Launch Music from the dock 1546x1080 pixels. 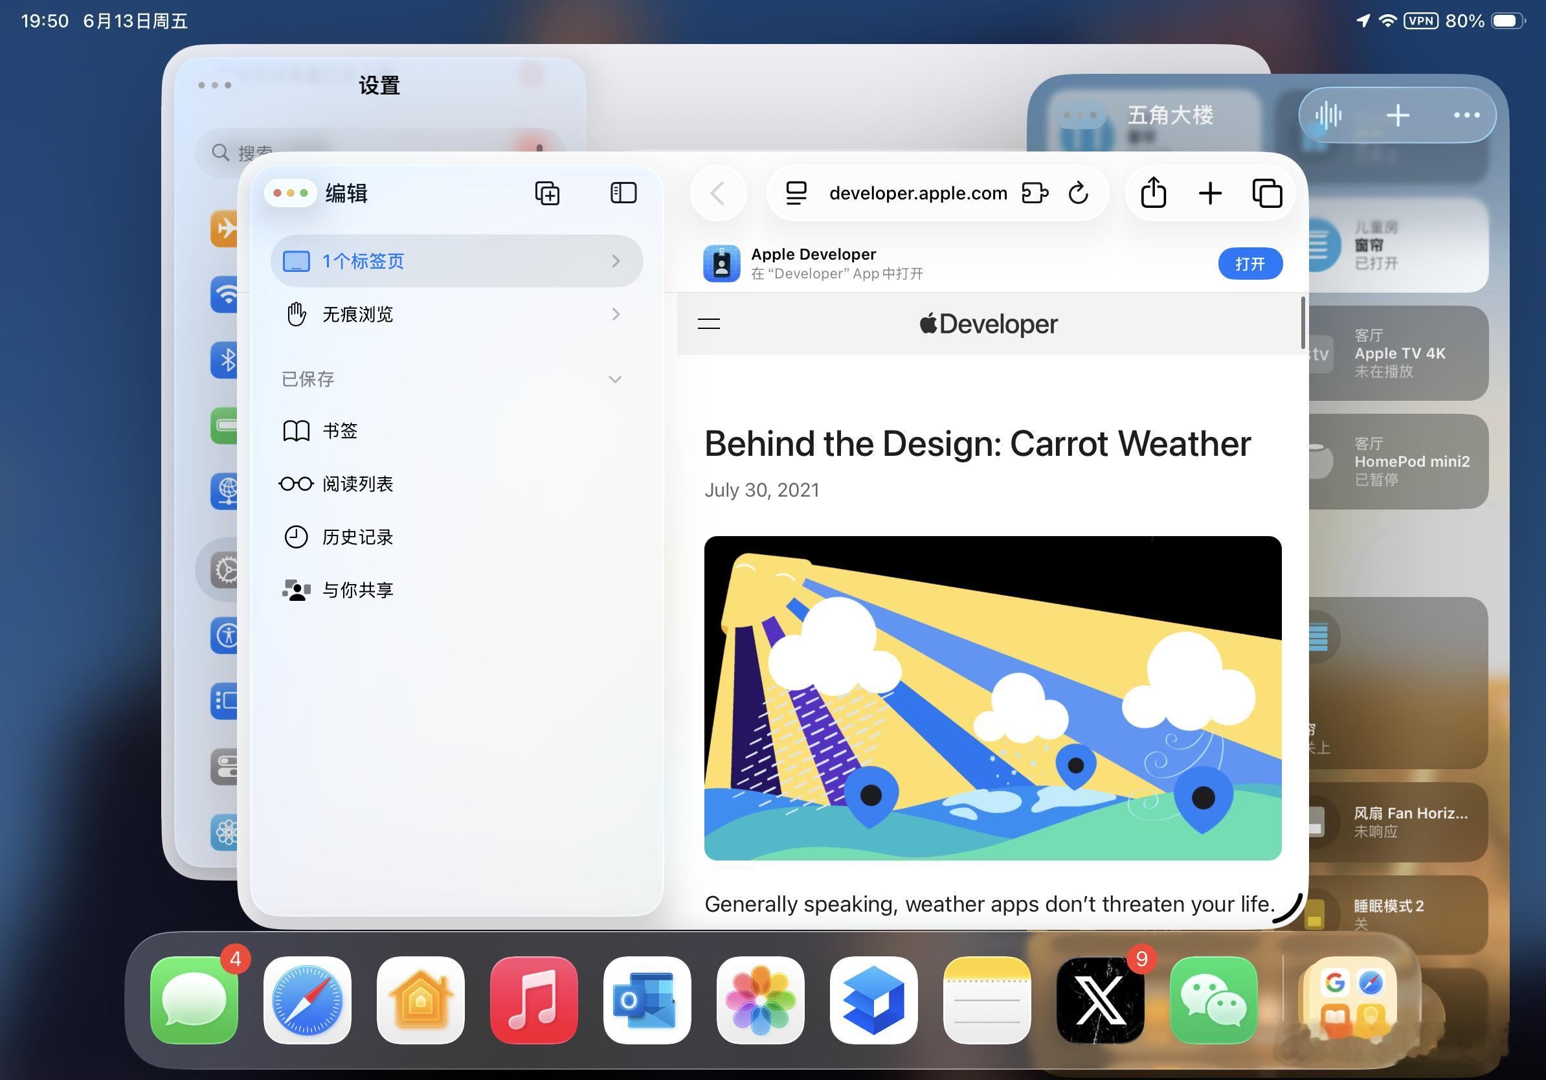(x=533, y=1000)
